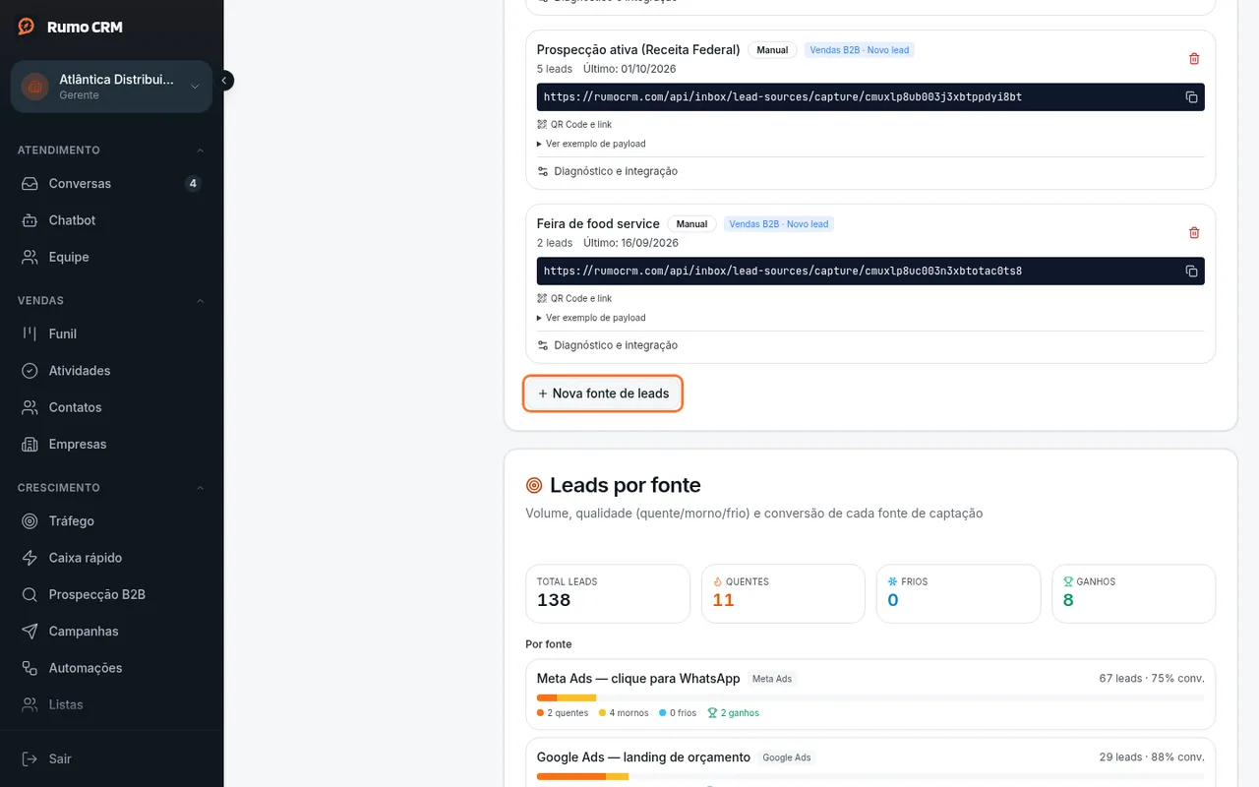Open Campanhas page
Screen dimensions: 1259x787
[x=111, y=631]
